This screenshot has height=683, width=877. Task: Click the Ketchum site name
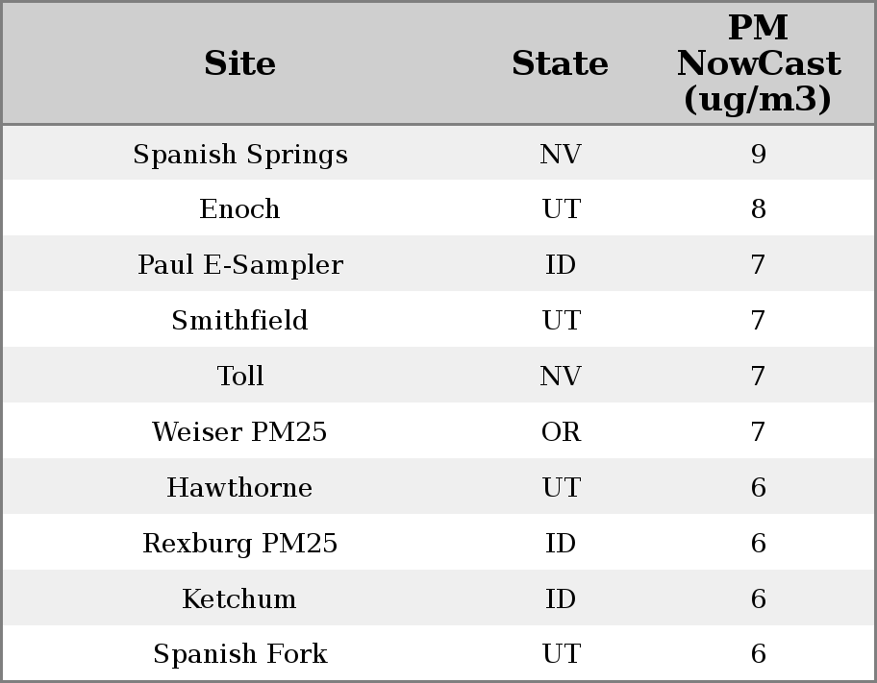[x=239, y=599]
